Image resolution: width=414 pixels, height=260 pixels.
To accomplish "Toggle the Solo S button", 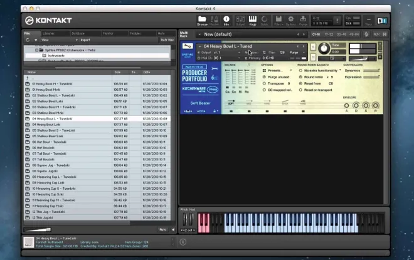I will [313, 47].
